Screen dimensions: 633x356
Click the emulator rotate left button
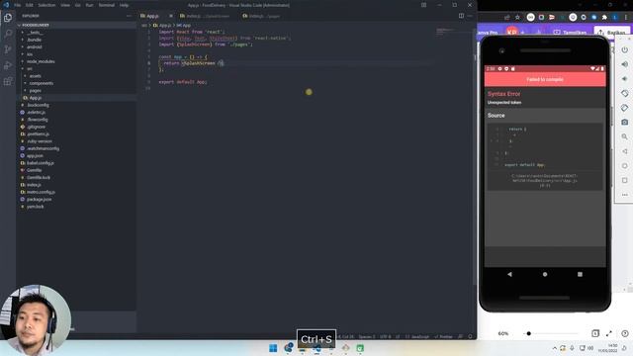624,93
